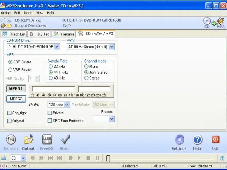Choose the 32 kHz sample rate
This screenshot has width=227, height=170.
pos(51,67)
